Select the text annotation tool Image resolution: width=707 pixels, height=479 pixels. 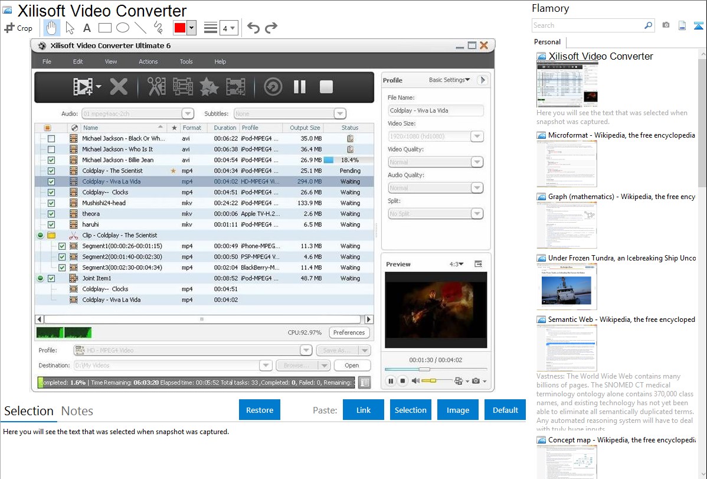tap(87, 28)
